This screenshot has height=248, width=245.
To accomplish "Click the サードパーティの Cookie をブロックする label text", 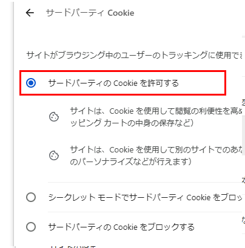I will 121,227.
